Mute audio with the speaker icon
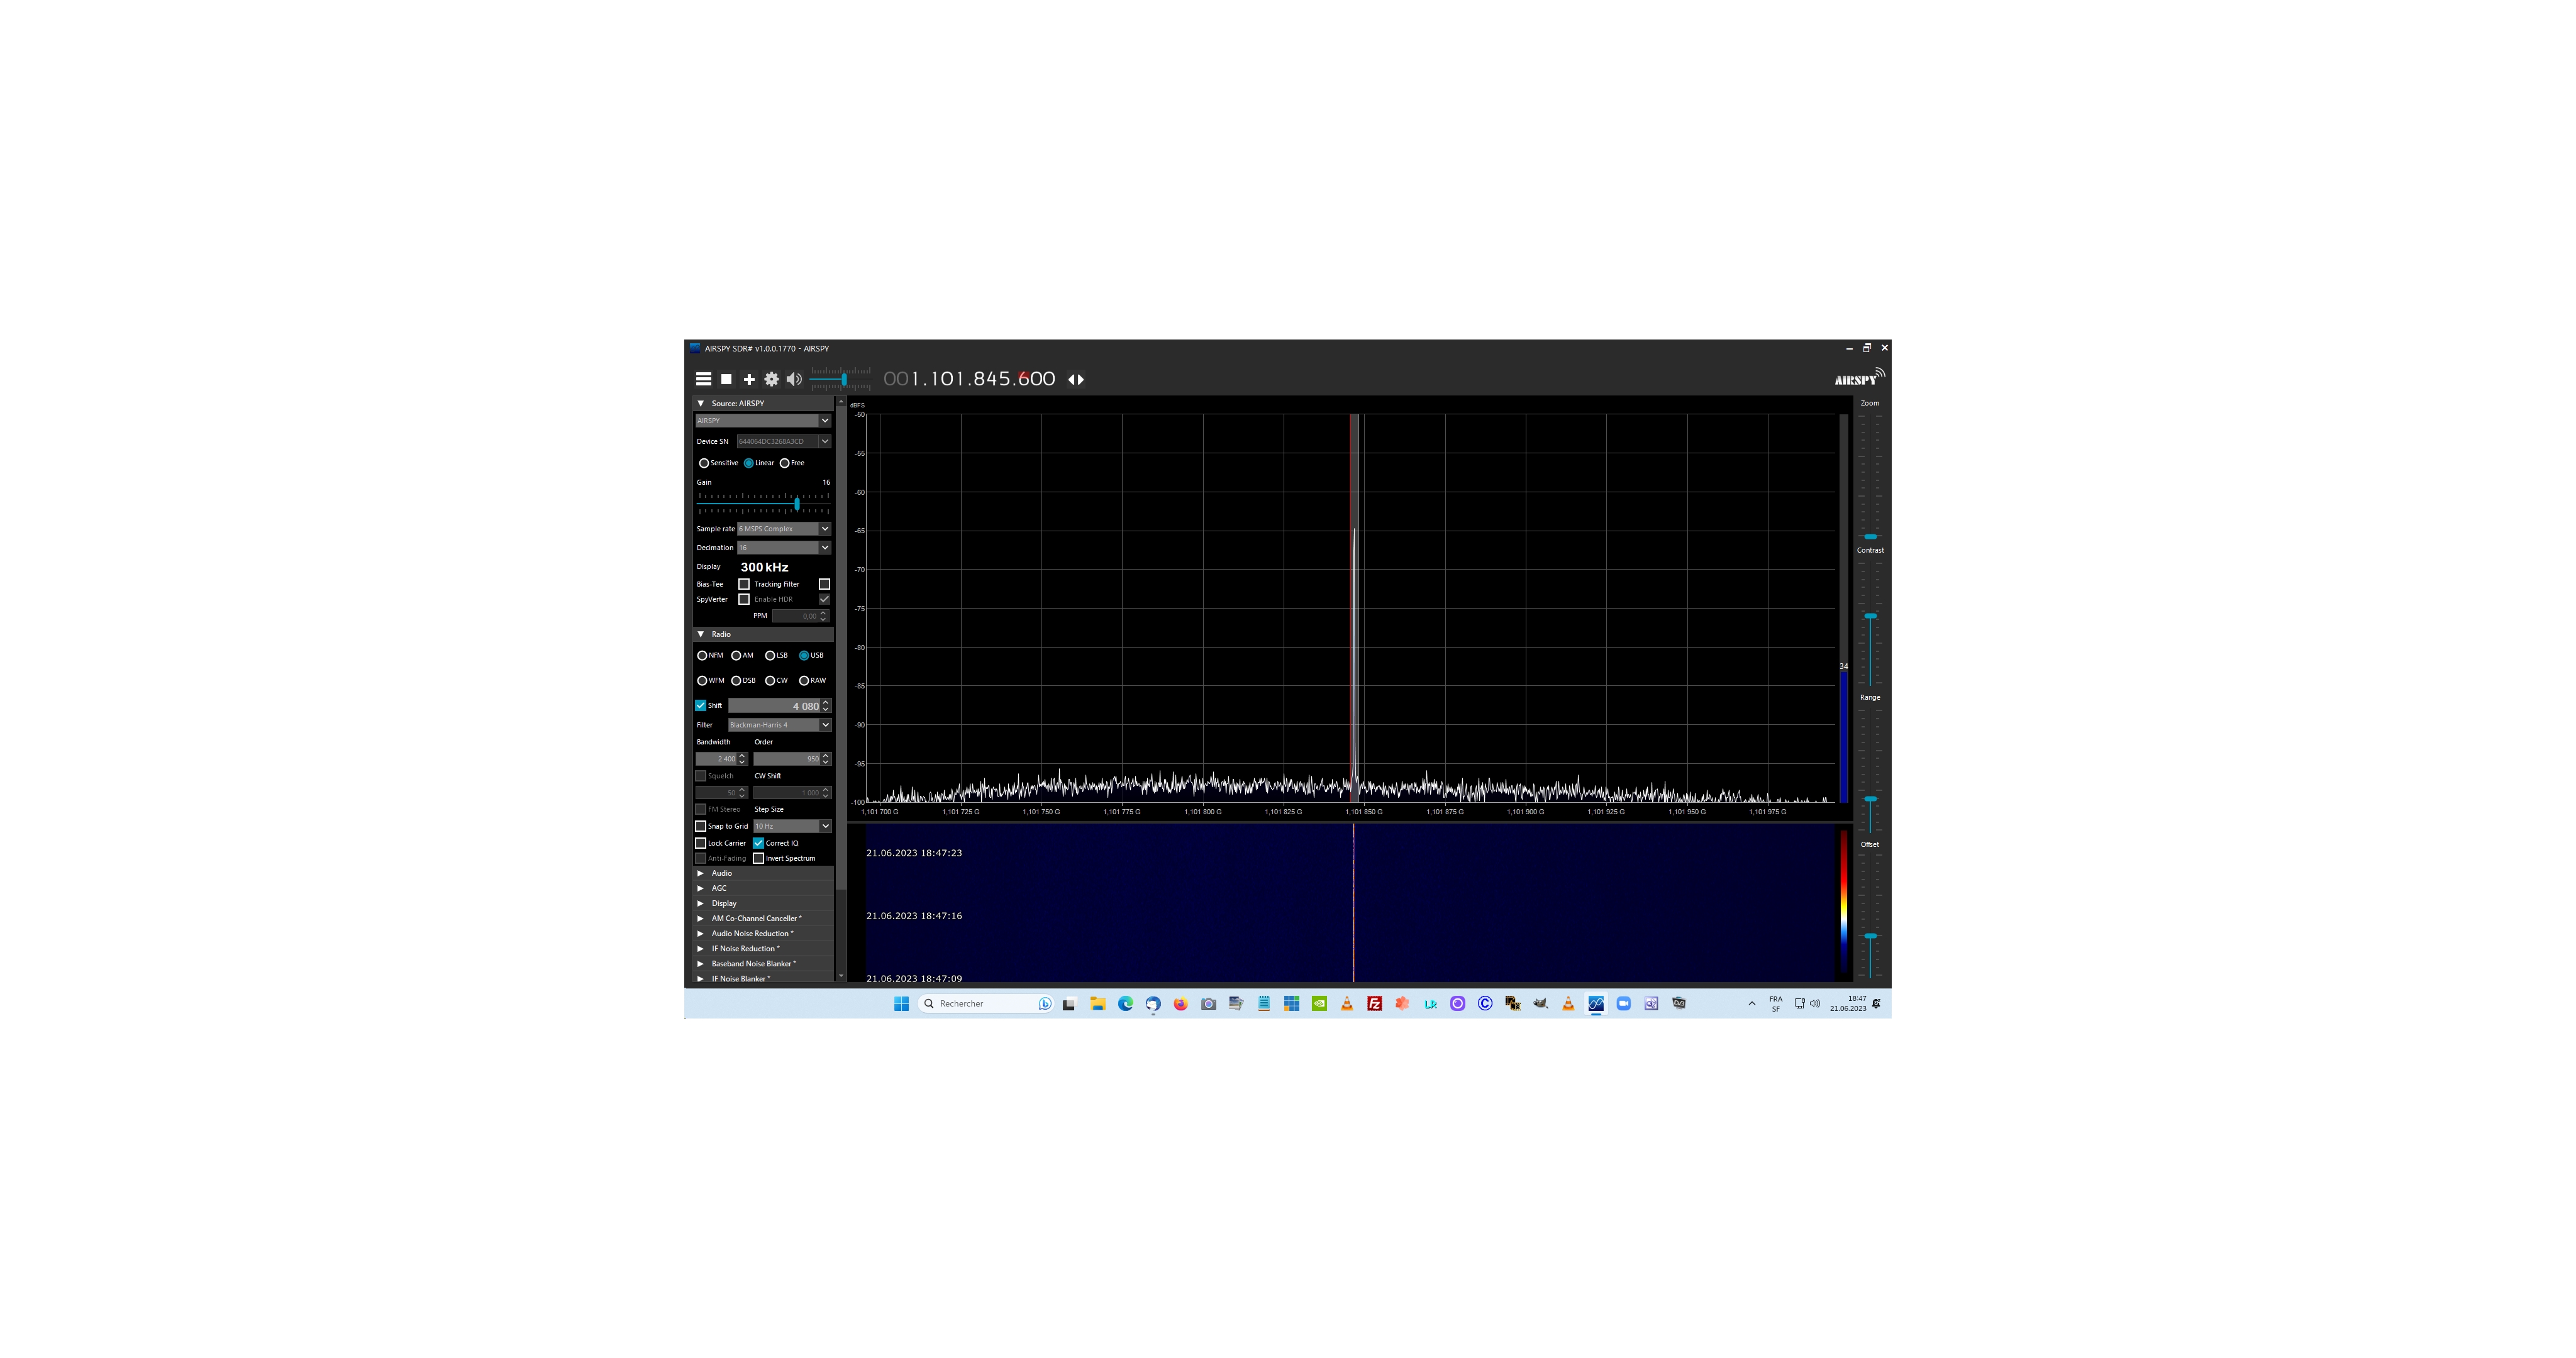 tap(793, 379)
